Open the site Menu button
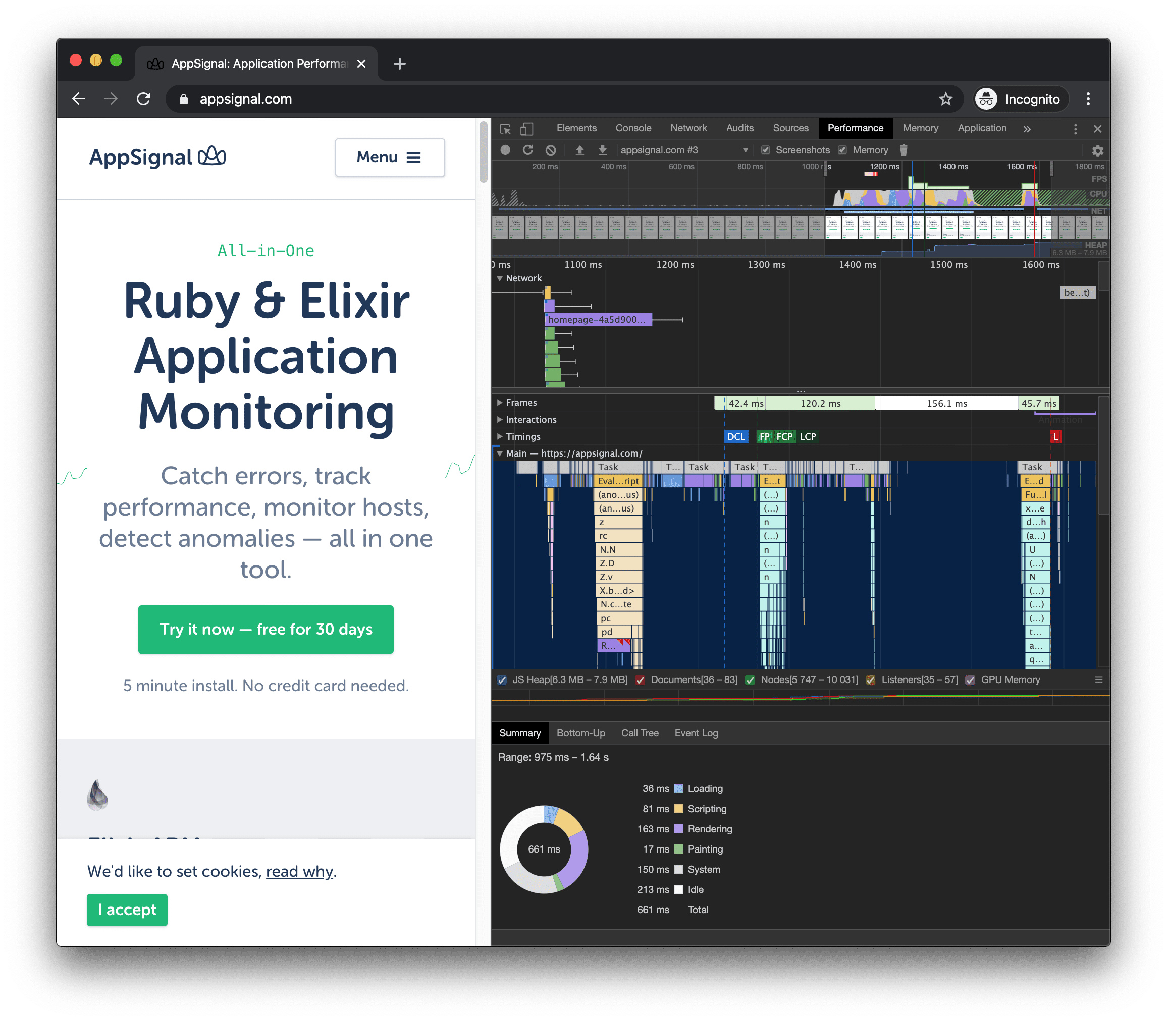Screen dimensions: 1167x1021 389,157
